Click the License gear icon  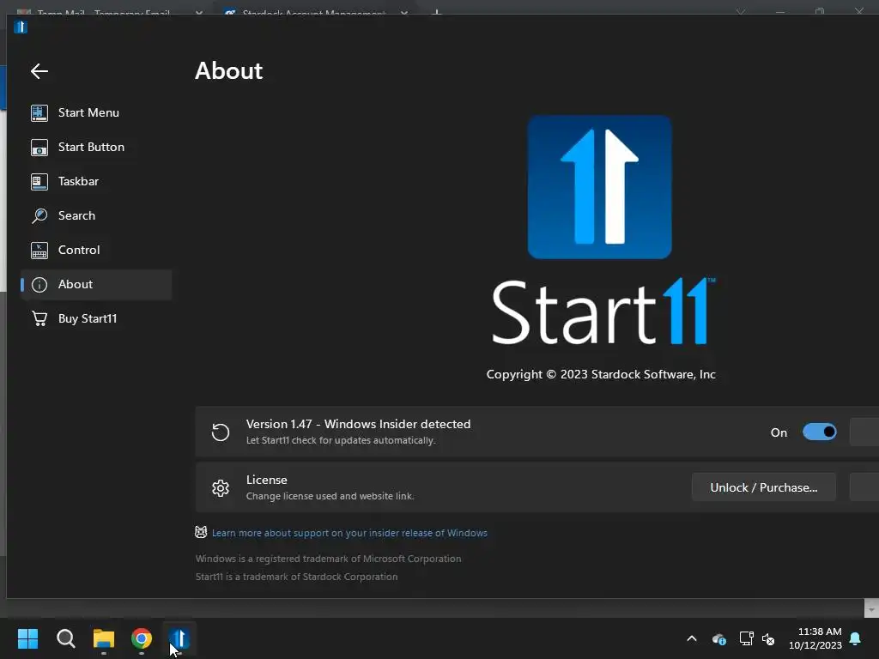221,488
